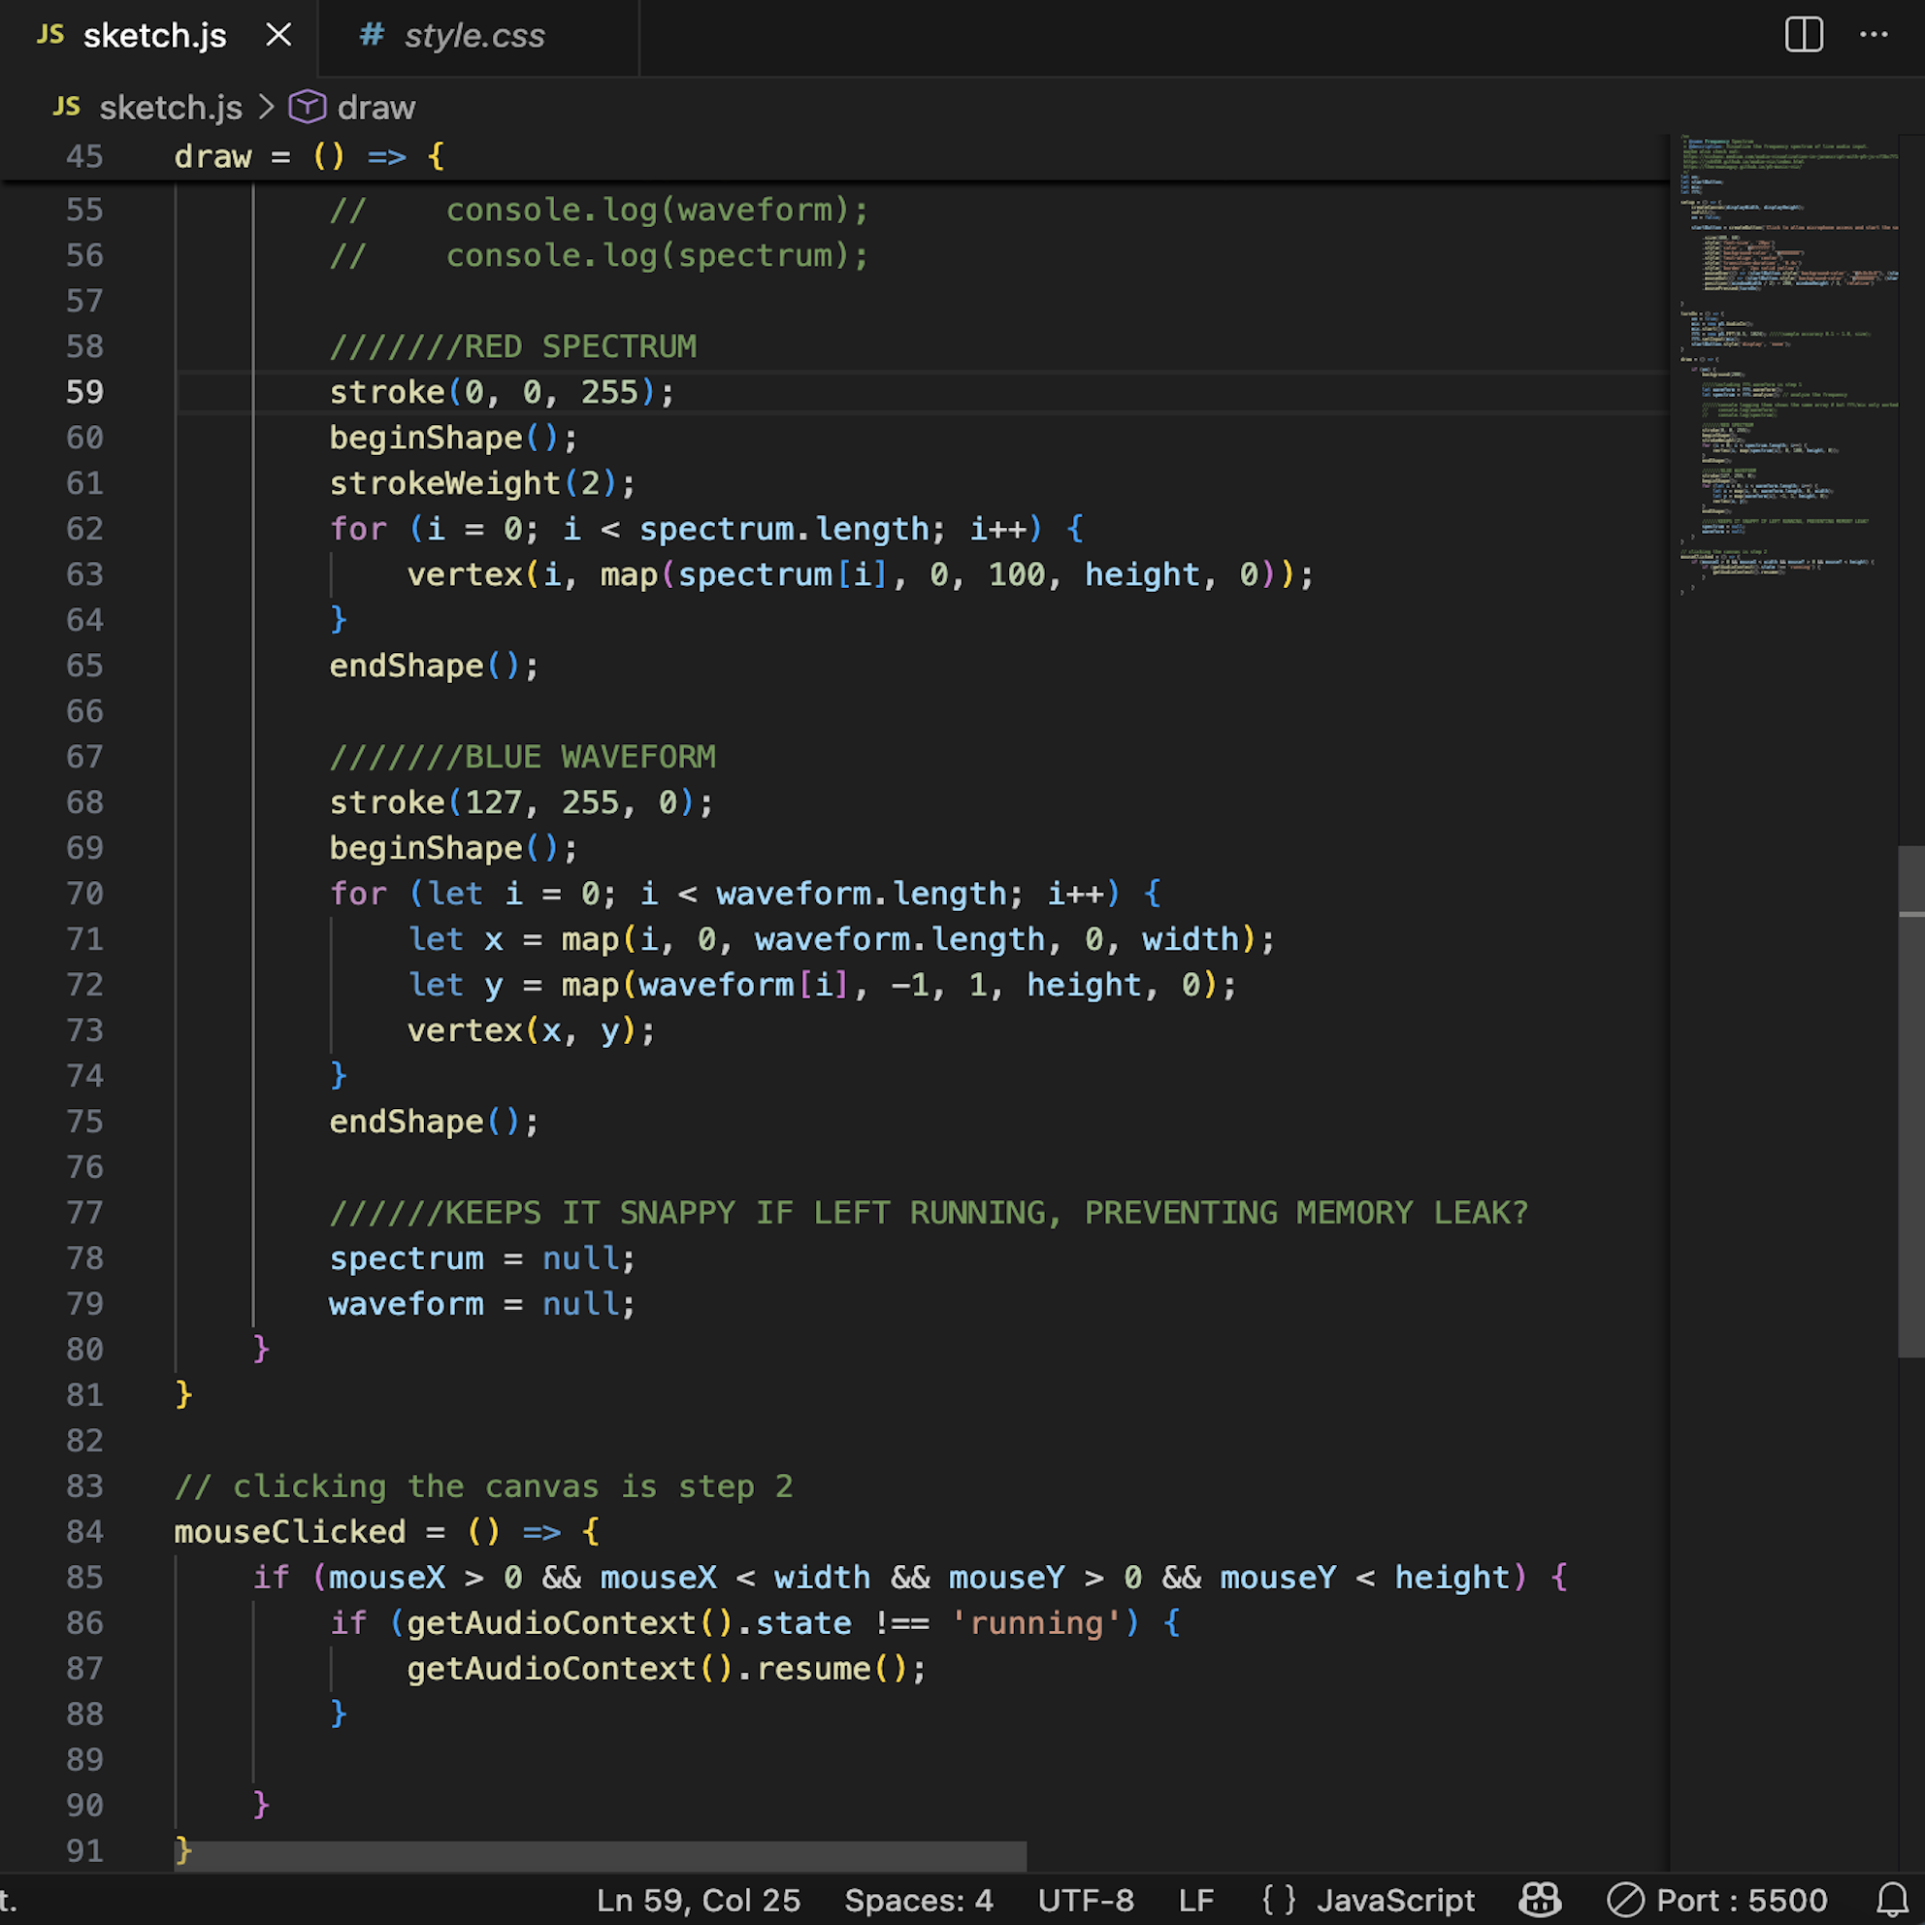Screen dimensions: 1925x1925
Task: Click strokeWeight(2) statement
Action: pyautogui.click(x=482, y=484)
